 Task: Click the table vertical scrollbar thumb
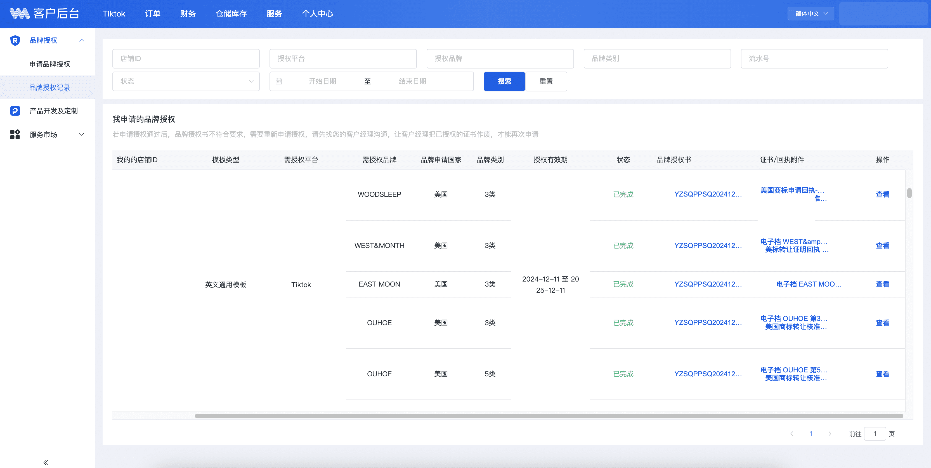(x=909, y=193)
